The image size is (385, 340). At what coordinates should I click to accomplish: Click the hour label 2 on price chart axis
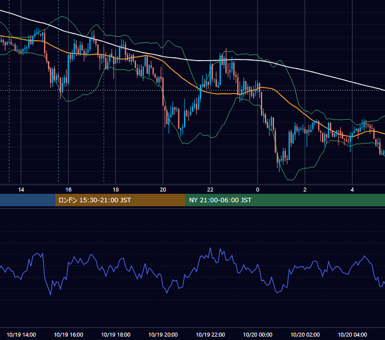click(305, 189)
